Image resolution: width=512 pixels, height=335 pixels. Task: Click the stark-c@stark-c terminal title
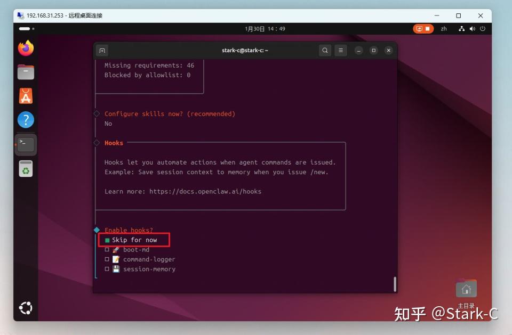click(245, 50)
